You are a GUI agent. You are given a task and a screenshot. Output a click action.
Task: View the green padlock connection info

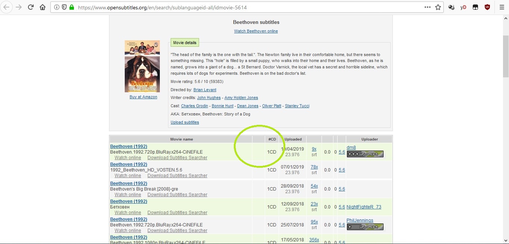tap(72, 7)
